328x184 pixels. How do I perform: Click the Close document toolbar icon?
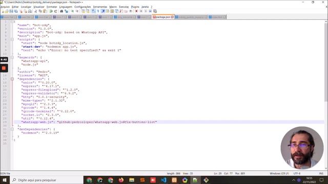coord(21,11)
